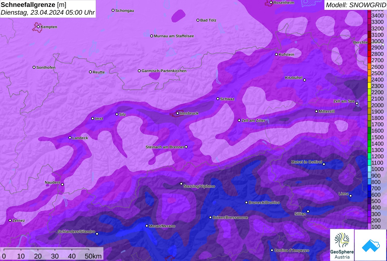Click the Kitzbühel marker dot
This screenshot has width=387, height=261.
point(305,80)
